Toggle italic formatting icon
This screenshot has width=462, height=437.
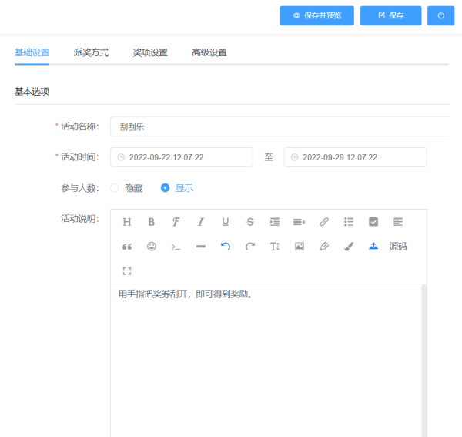point(201,222)
